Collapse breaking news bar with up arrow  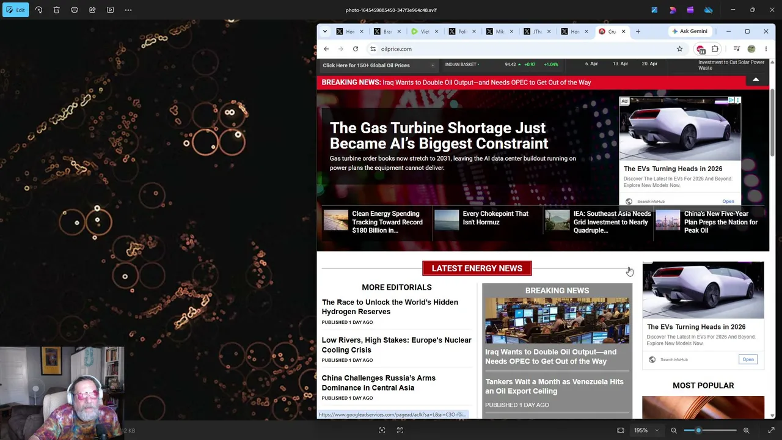(756, 80)
